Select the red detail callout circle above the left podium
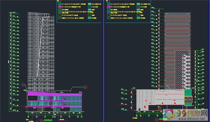Image resolution: width=210 pixels, height=122 pixels. point(85,87)
